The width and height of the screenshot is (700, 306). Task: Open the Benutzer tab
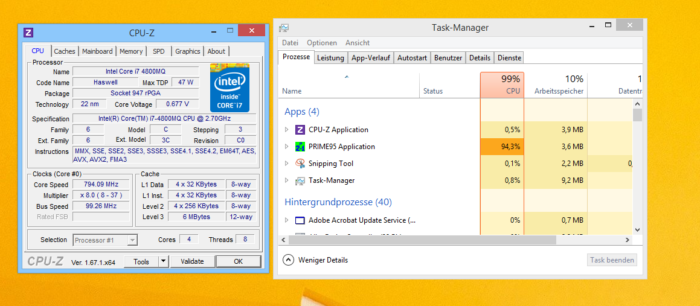click(448, 58)
